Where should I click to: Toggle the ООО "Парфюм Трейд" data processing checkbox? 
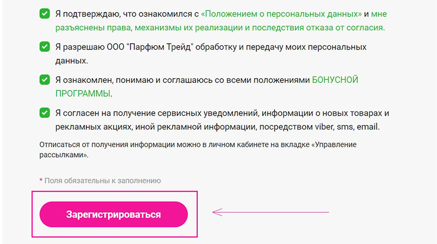point(45,47)
